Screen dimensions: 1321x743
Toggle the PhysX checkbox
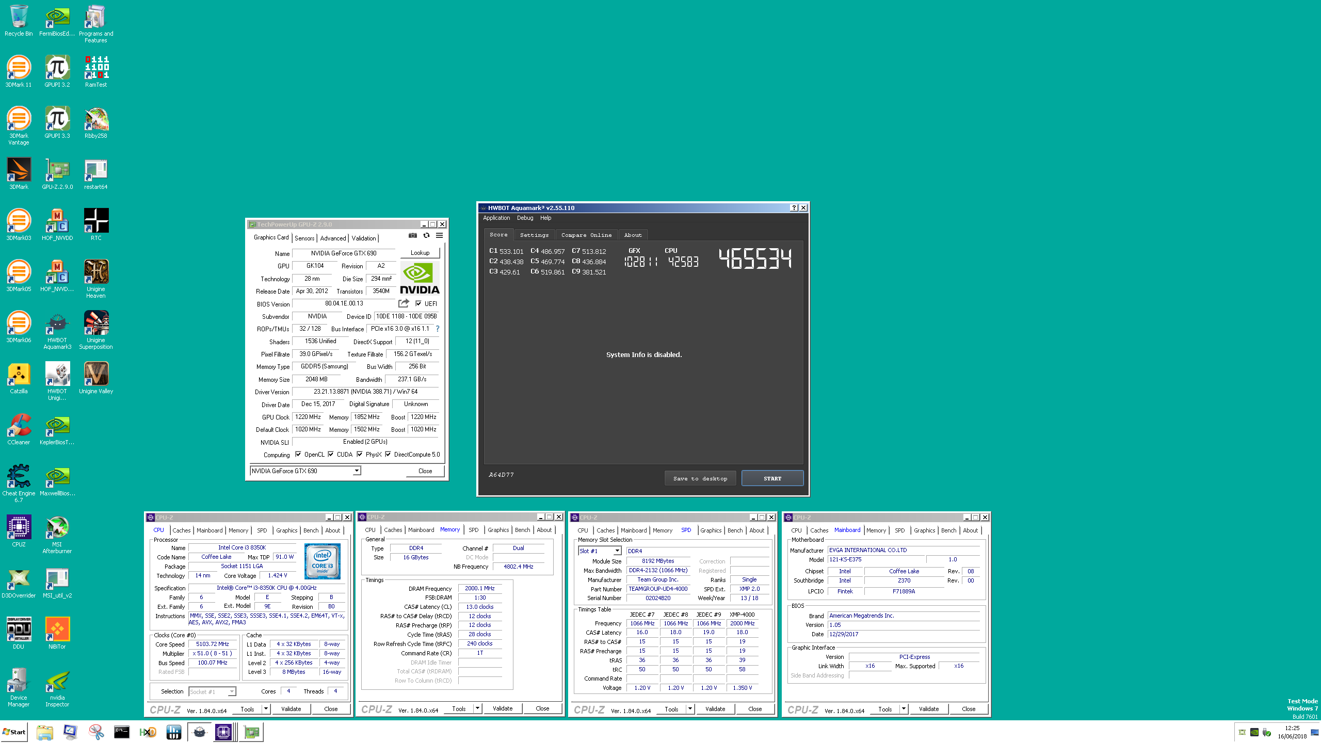(x=360, y=455)
